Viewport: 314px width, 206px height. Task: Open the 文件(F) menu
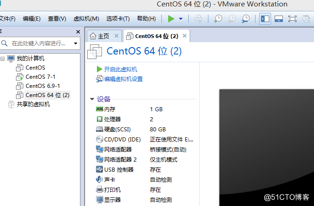pyautogui.click(x=7, y=19)
